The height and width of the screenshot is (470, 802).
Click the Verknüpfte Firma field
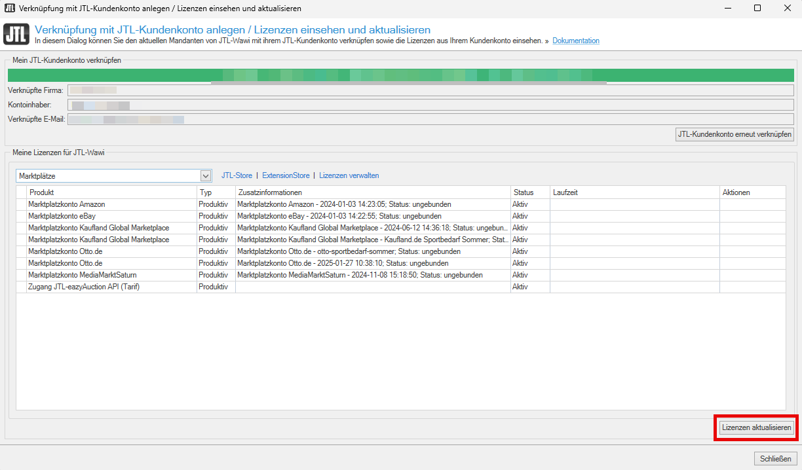coord(430,90)
